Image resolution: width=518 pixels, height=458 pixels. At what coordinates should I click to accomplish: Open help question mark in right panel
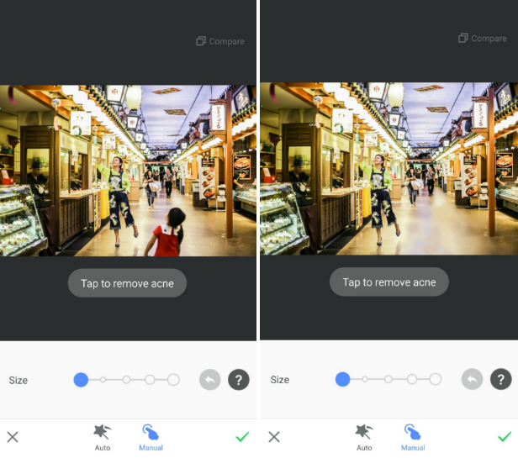pos(501,380)
